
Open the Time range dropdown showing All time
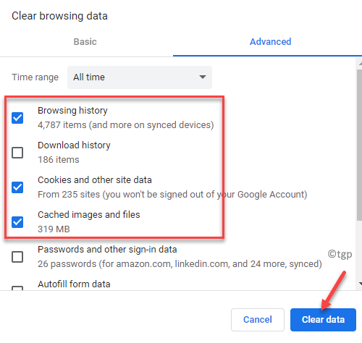(140, 77)
